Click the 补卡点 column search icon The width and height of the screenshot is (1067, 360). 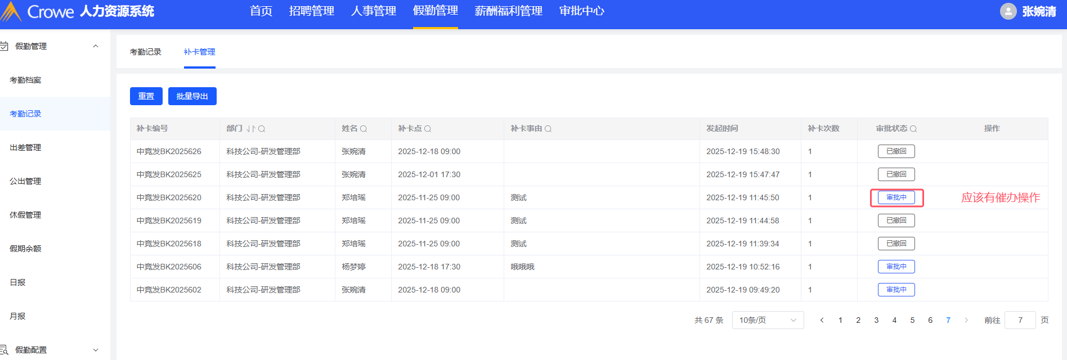click(428, 129)
